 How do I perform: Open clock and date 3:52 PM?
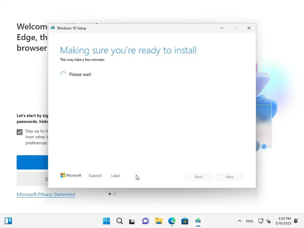tap(283, 221)
